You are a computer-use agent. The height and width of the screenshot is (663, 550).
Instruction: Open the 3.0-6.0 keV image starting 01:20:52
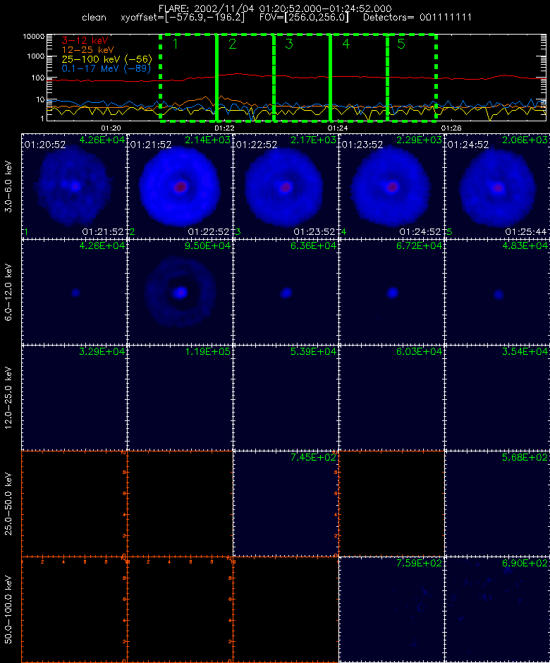tap(75, 186)
